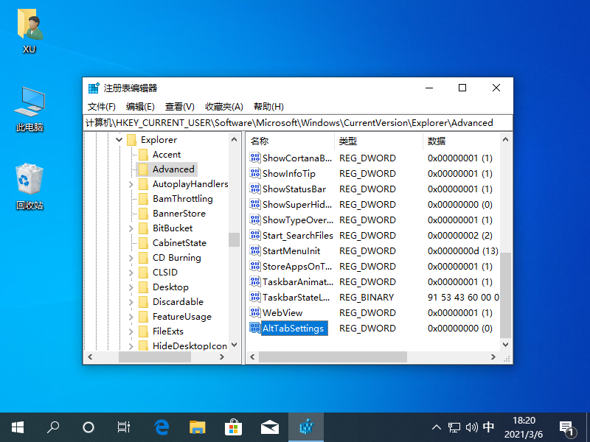This screenshot has width=590, height=442.
Task: Open the notification center
Action: 568,427
